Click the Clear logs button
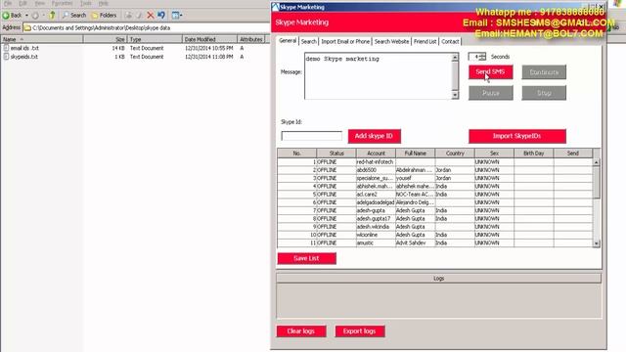The image size is (626, 352). [301, 331]
